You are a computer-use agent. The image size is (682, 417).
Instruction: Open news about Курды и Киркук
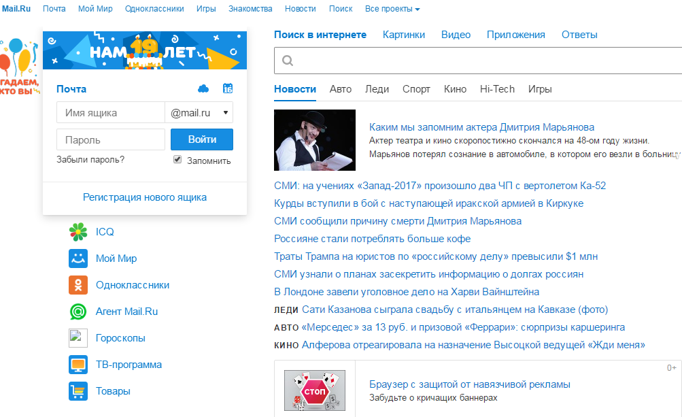click(428, 203)
